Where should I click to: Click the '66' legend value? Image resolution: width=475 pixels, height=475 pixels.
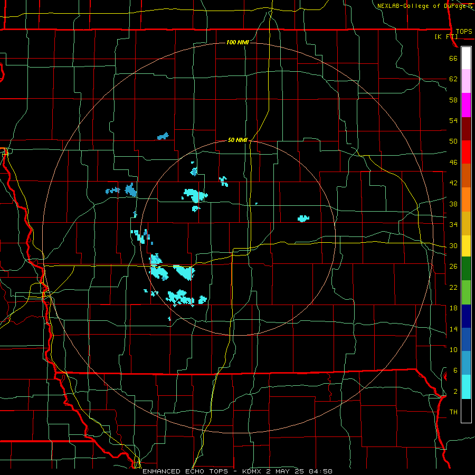click(x=453, y=58)
